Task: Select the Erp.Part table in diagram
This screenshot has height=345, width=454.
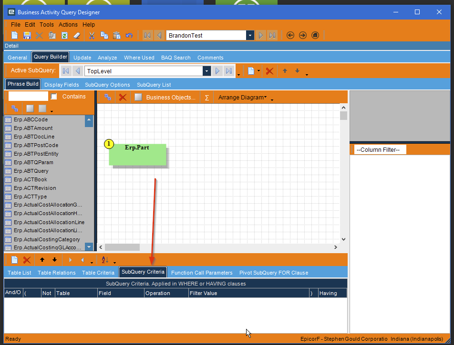Action: click(137, 155)
